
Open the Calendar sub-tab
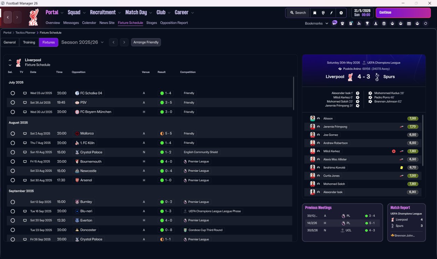pos(89,23)
